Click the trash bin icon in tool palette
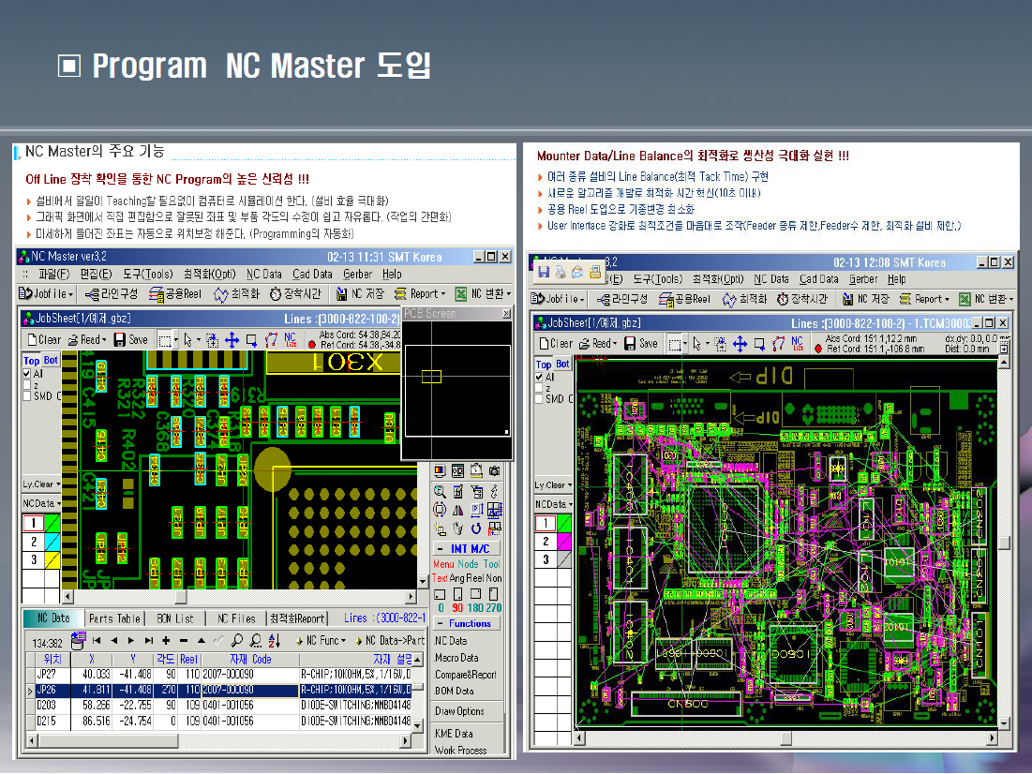Image resolution: width=1032 pixels, height=774 pixels. tap(458, 528)
